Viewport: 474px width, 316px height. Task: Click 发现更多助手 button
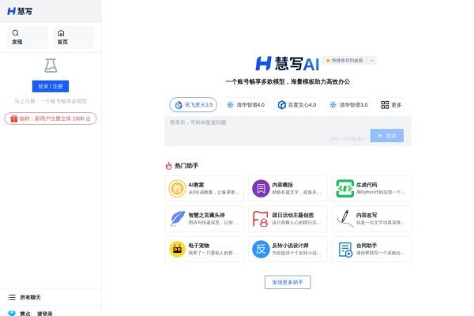tap(288, 282)
